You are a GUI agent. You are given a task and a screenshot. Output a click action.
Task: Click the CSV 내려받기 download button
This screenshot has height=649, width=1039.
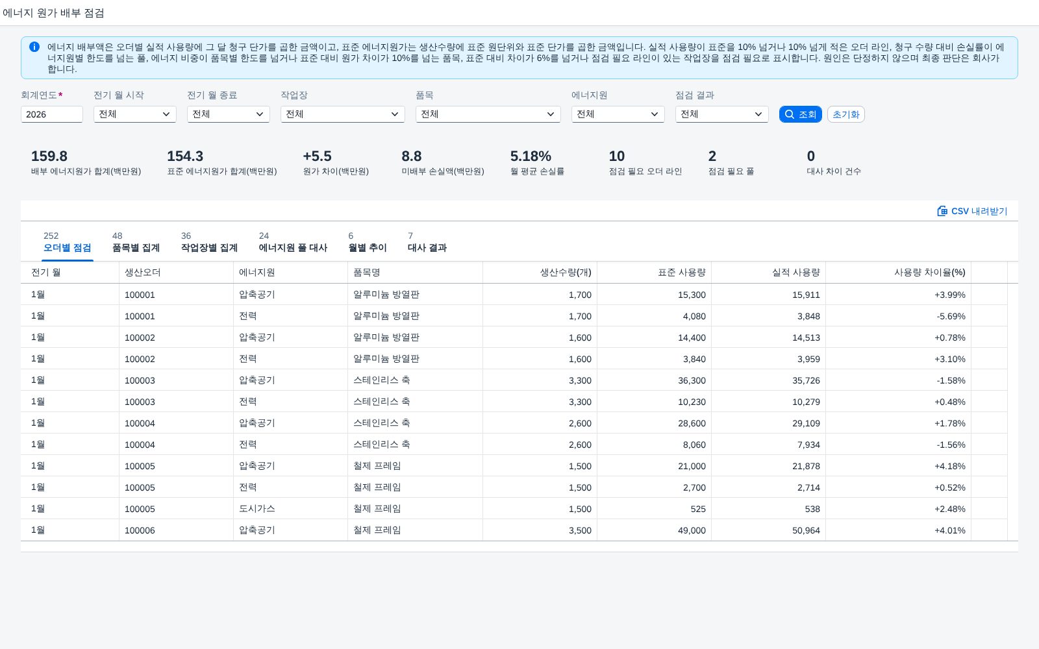(x=972, y=211)
